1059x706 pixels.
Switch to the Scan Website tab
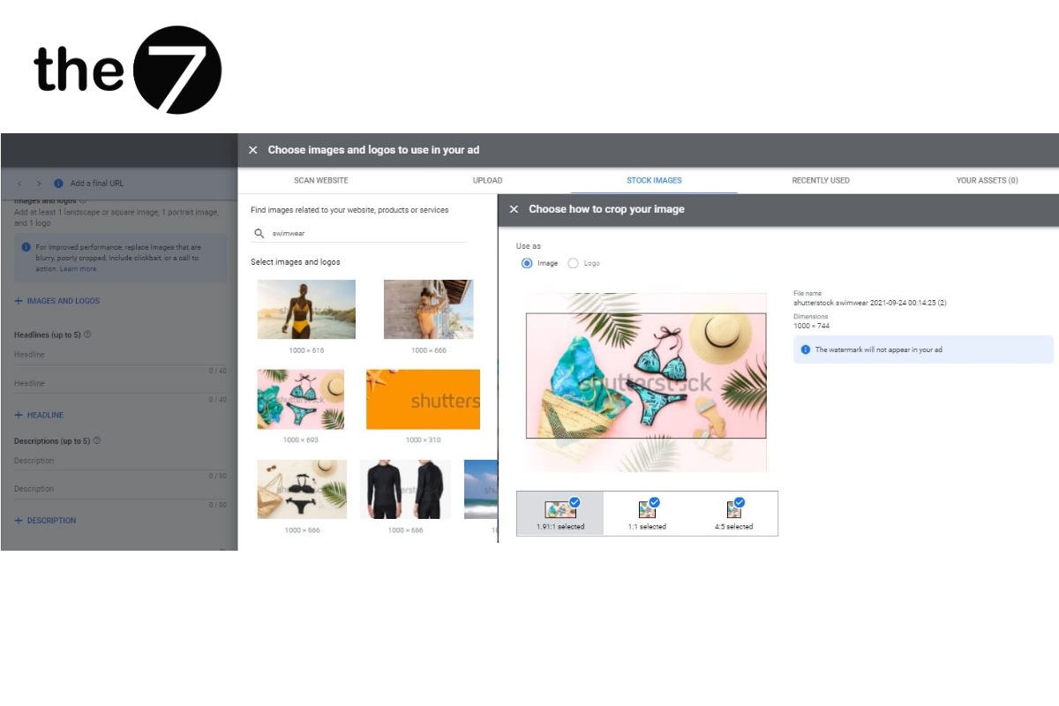(320, 180)
